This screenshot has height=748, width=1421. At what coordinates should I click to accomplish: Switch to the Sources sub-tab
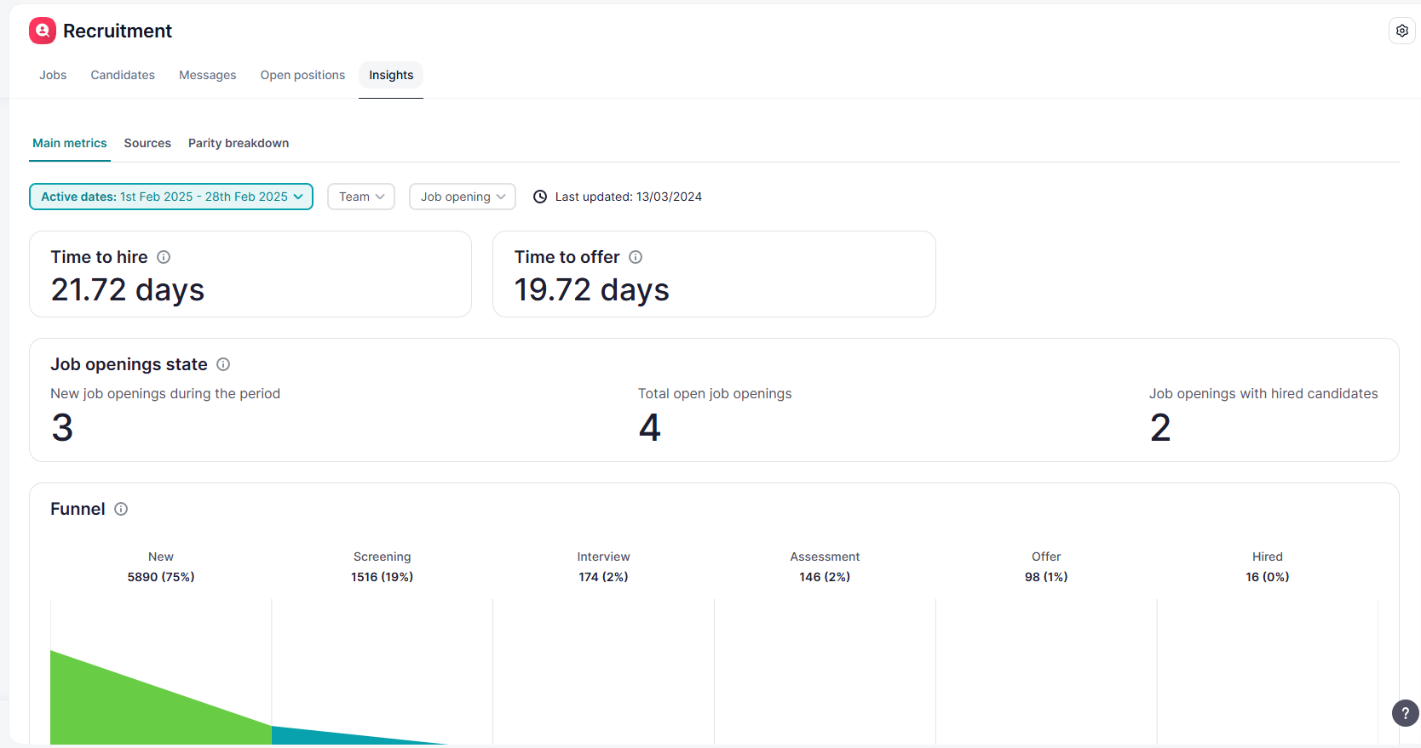click(147, 143)
